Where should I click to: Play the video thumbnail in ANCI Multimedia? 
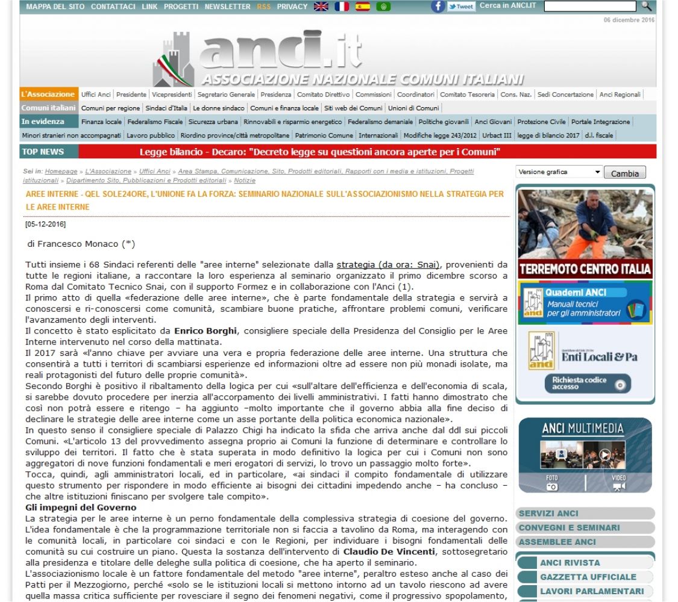[x=604, y=455]
